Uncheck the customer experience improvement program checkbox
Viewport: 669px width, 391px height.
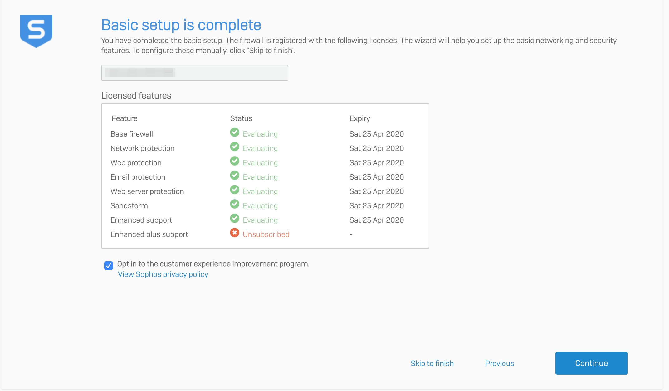[109, 266]
